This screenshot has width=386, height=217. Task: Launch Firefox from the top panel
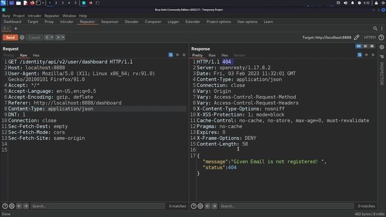(x=32, y=3)
